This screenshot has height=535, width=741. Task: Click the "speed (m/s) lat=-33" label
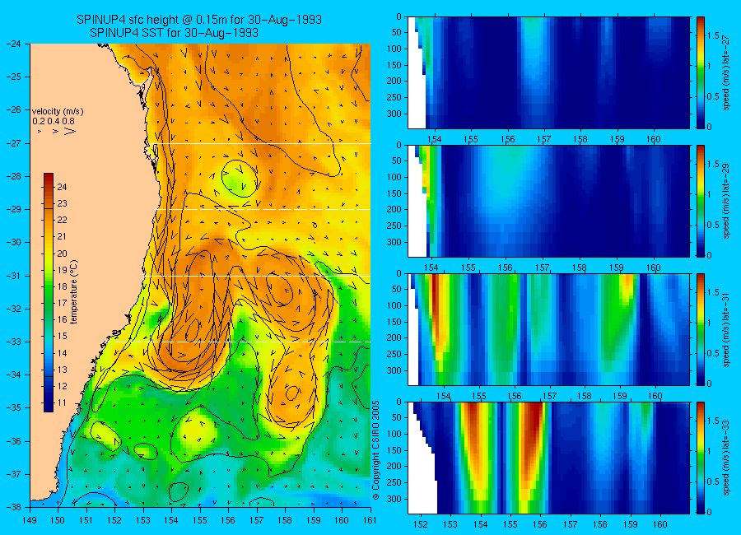(x=726, y=458)
